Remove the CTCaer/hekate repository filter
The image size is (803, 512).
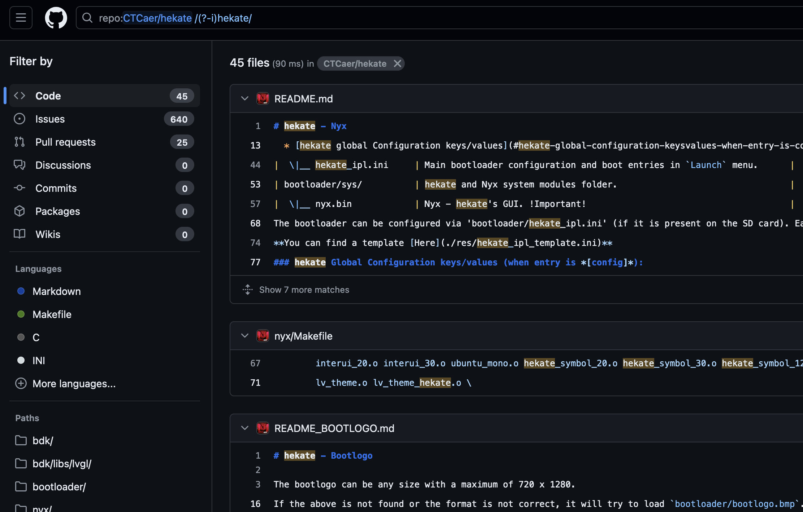tap(398, 63)
